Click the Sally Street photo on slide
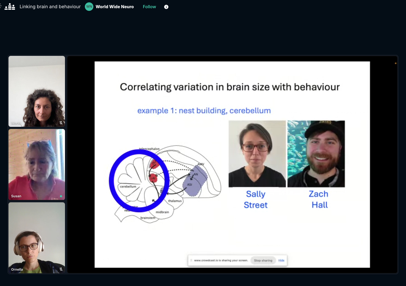 257,154
